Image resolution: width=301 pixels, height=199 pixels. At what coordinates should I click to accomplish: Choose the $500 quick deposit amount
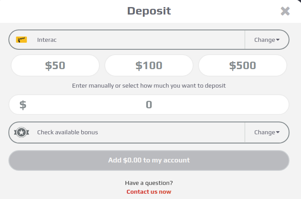click(x=243, y=65)
